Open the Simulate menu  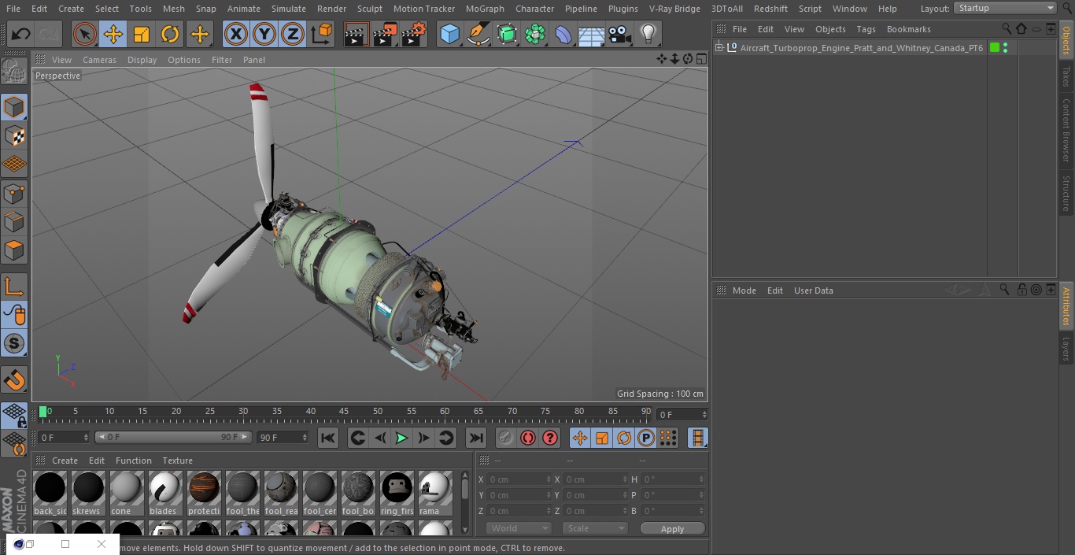pos(288,9)
